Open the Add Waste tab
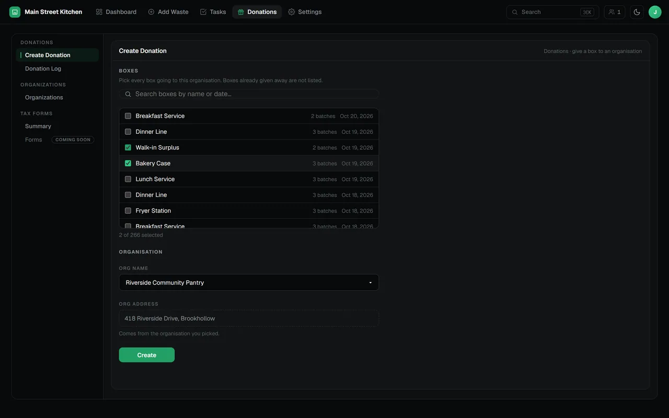The image size is (669, 418). tap(168, 12)
